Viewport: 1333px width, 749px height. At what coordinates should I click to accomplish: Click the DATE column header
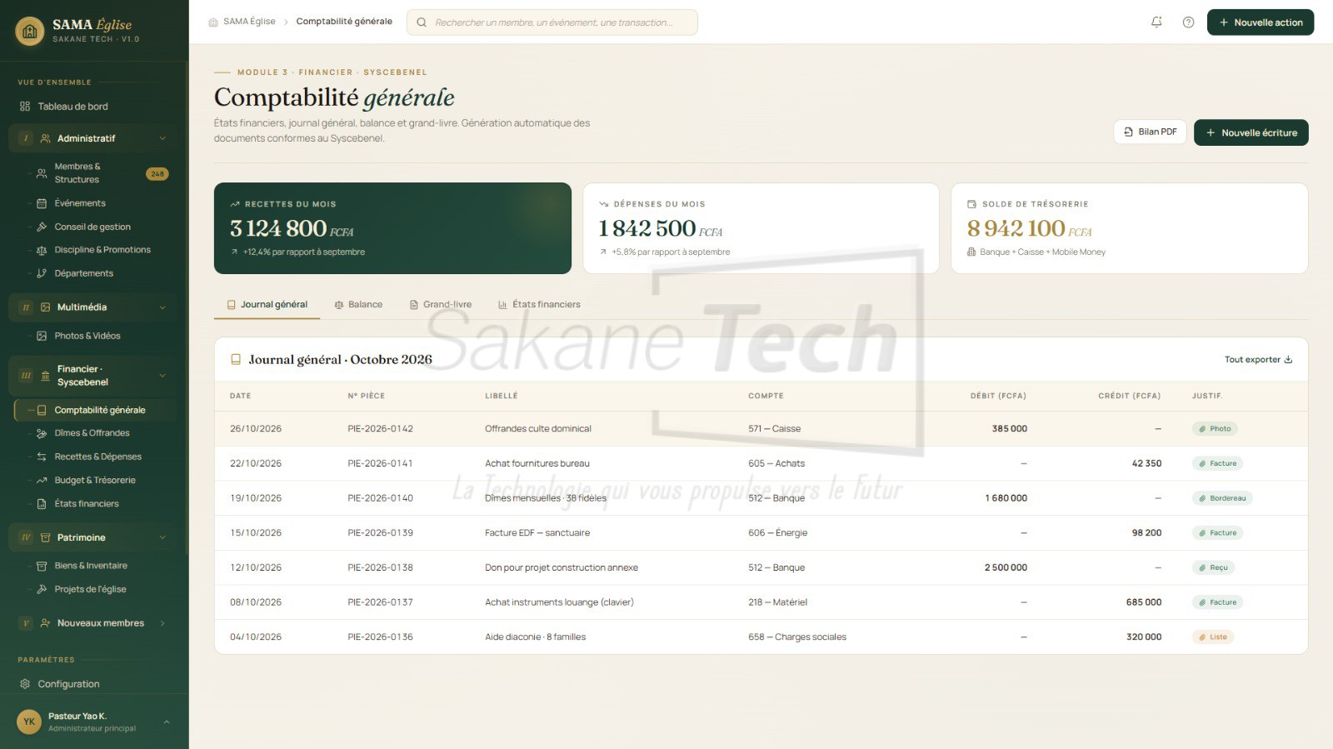240,396
